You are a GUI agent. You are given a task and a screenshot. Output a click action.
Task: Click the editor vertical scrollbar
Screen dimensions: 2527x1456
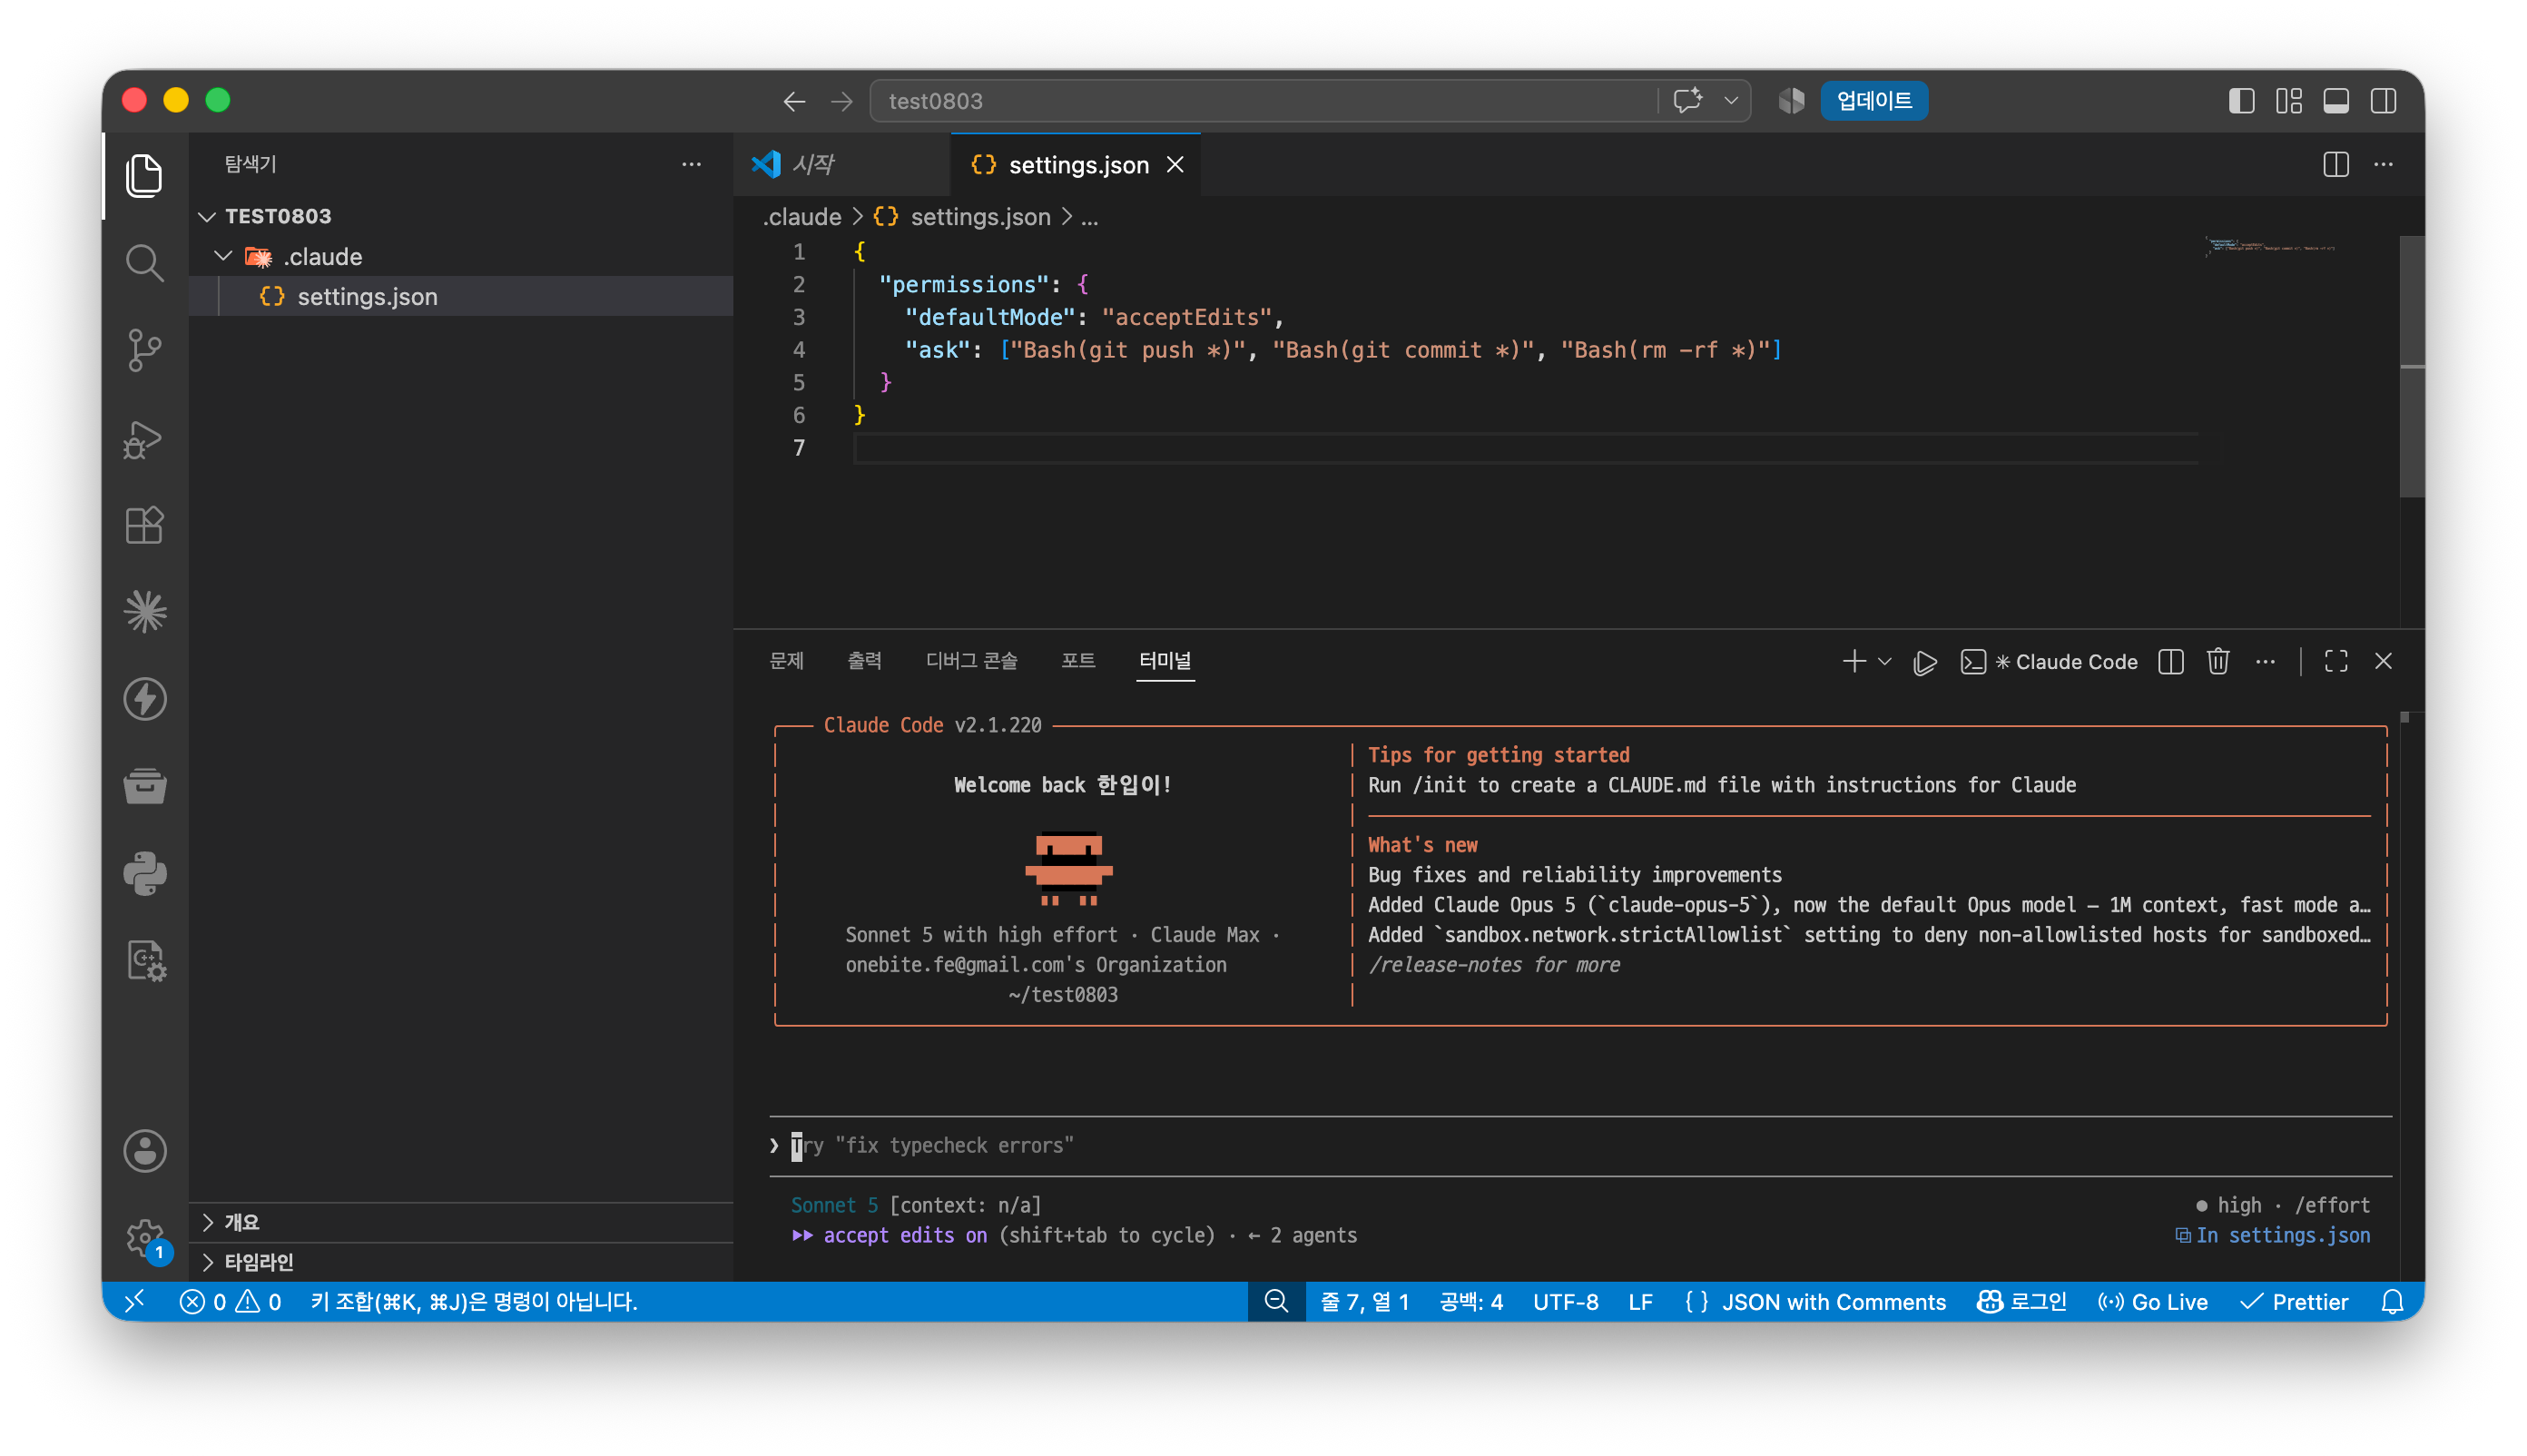(2411, 366)
